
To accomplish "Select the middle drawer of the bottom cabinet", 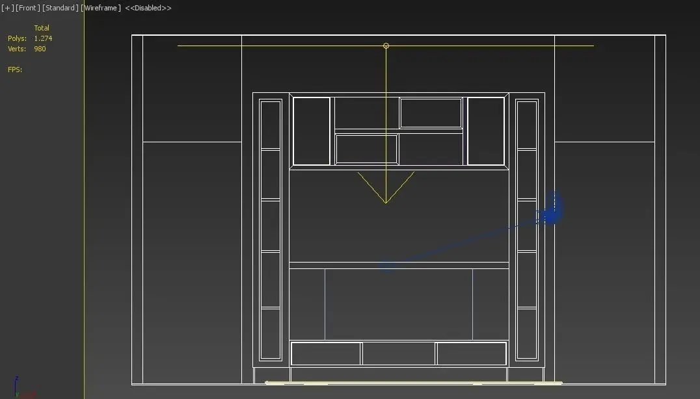I will 399,354.
